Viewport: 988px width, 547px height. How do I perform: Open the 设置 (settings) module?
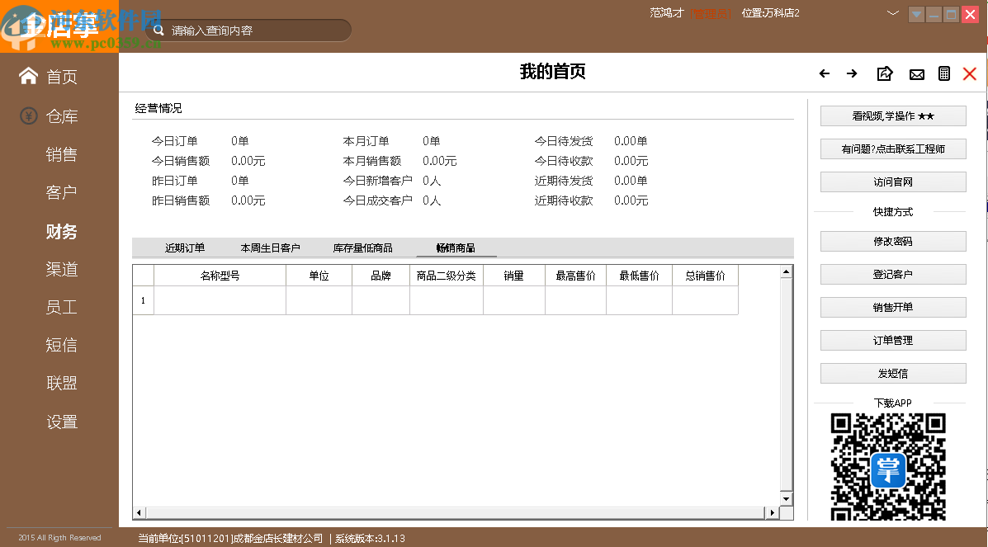point(61,422)
